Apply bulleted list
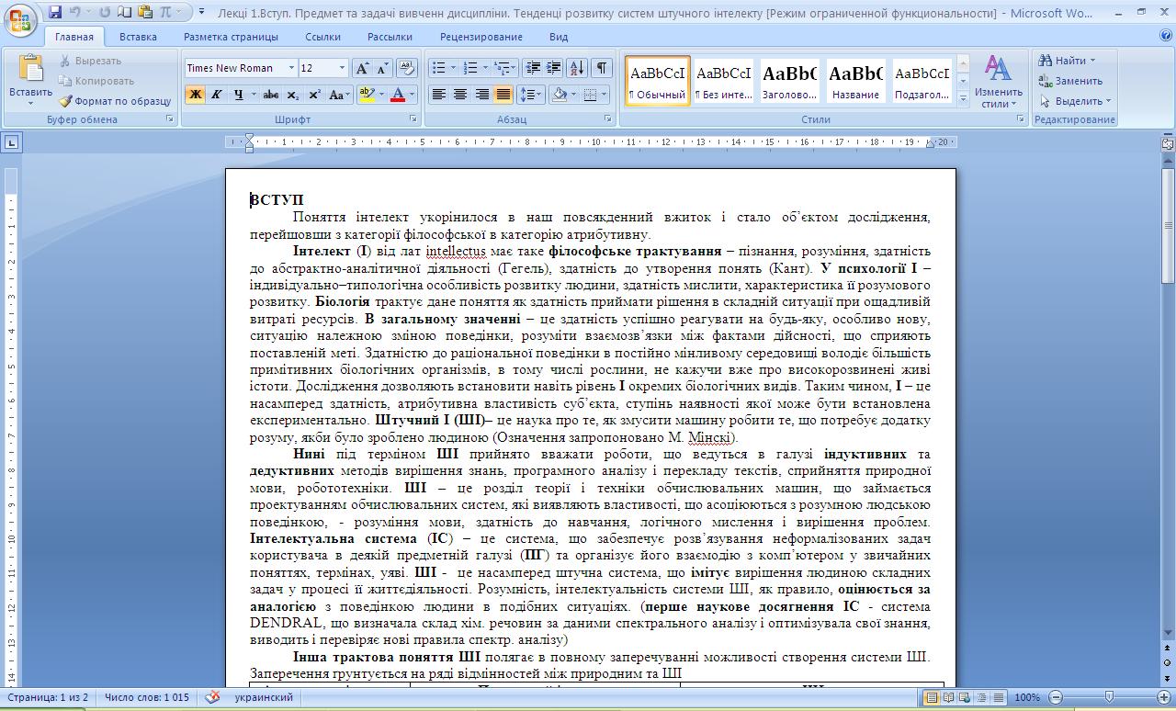The height and width of the screenshot is (711, 1176). (438, 68)
